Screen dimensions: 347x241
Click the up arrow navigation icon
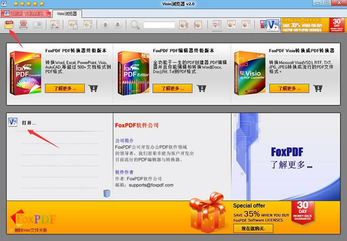pyautogui.click(x=106, y=25)
